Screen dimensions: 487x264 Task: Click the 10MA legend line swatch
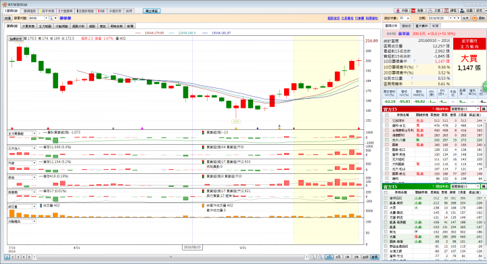tap(138, 33)
